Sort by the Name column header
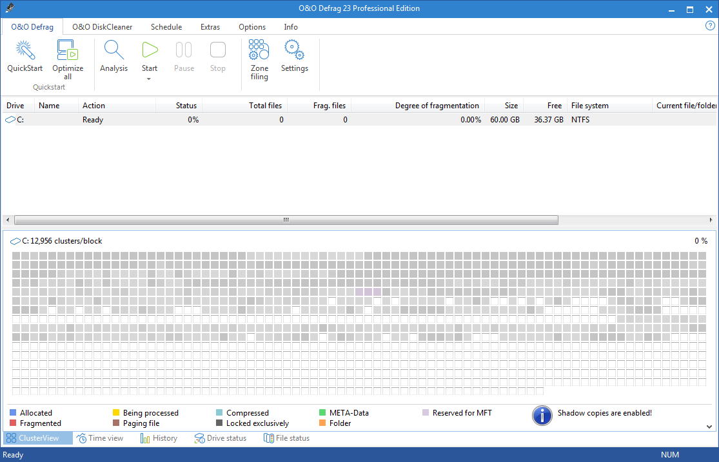This screenshot has width=719, height=462. [56, 106]
